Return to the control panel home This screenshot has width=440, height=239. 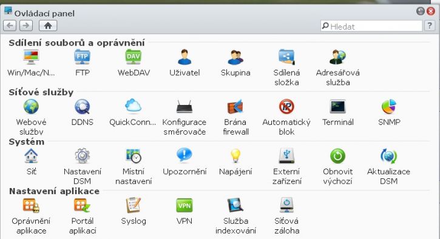[48, 26]
